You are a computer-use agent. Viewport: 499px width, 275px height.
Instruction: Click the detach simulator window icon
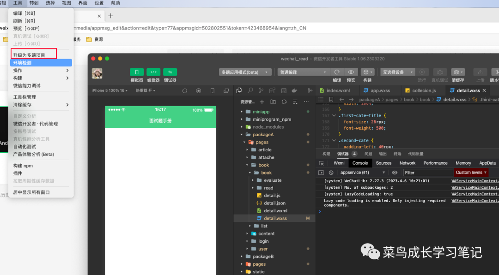point(226,91)
